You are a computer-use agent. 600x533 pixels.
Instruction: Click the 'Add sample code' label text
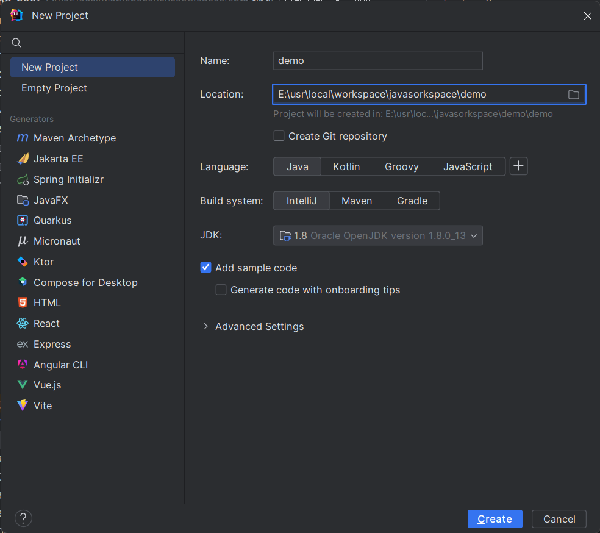click(256, 268)
